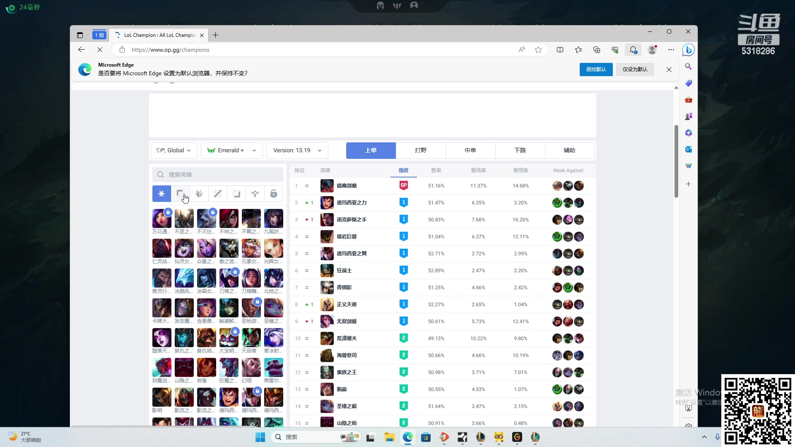Sort table by 禁用率 column
This screenshot has height=447, width=795.
pos(520,171)
